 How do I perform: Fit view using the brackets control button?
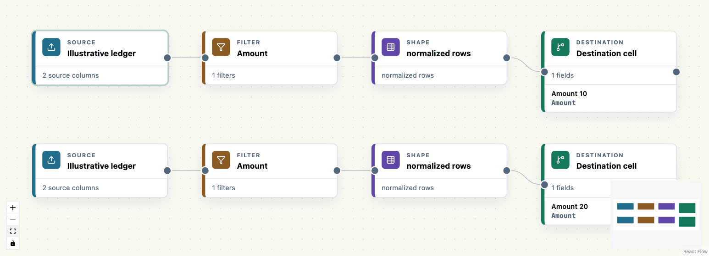pos(13,231)
